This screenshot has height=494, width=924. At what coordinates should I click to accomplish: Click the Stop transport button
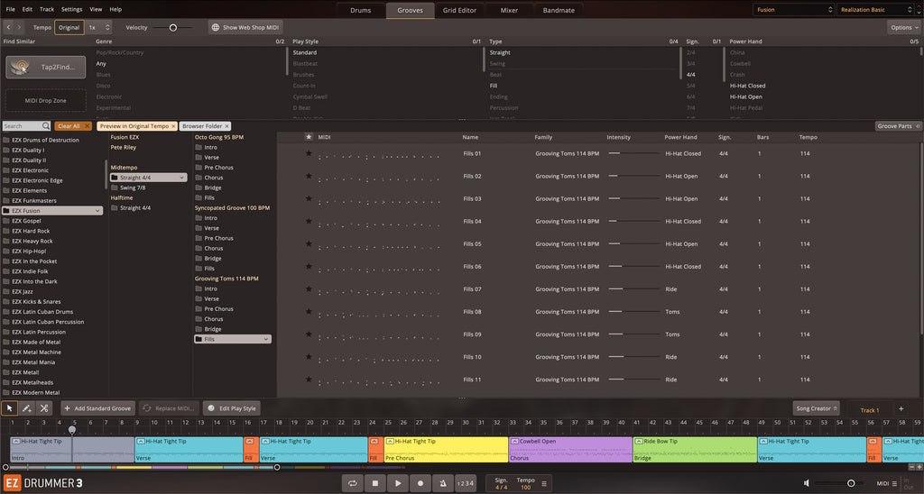tap(375, 484)
